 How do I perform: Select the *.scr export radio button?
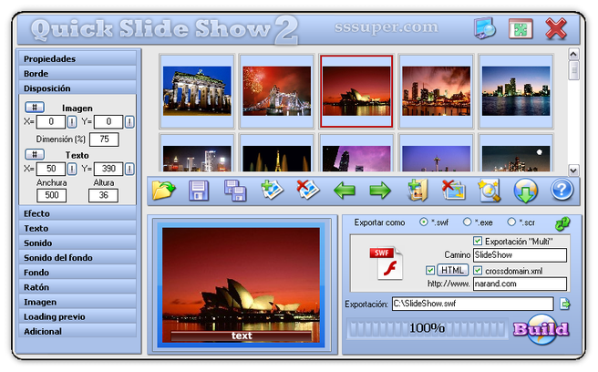(x=511, y=222)
